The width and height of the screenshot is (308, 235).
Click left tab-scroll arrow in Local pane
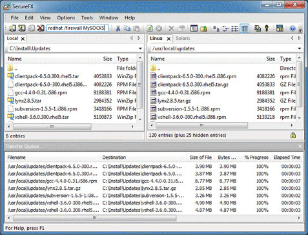tap(132, 38)
